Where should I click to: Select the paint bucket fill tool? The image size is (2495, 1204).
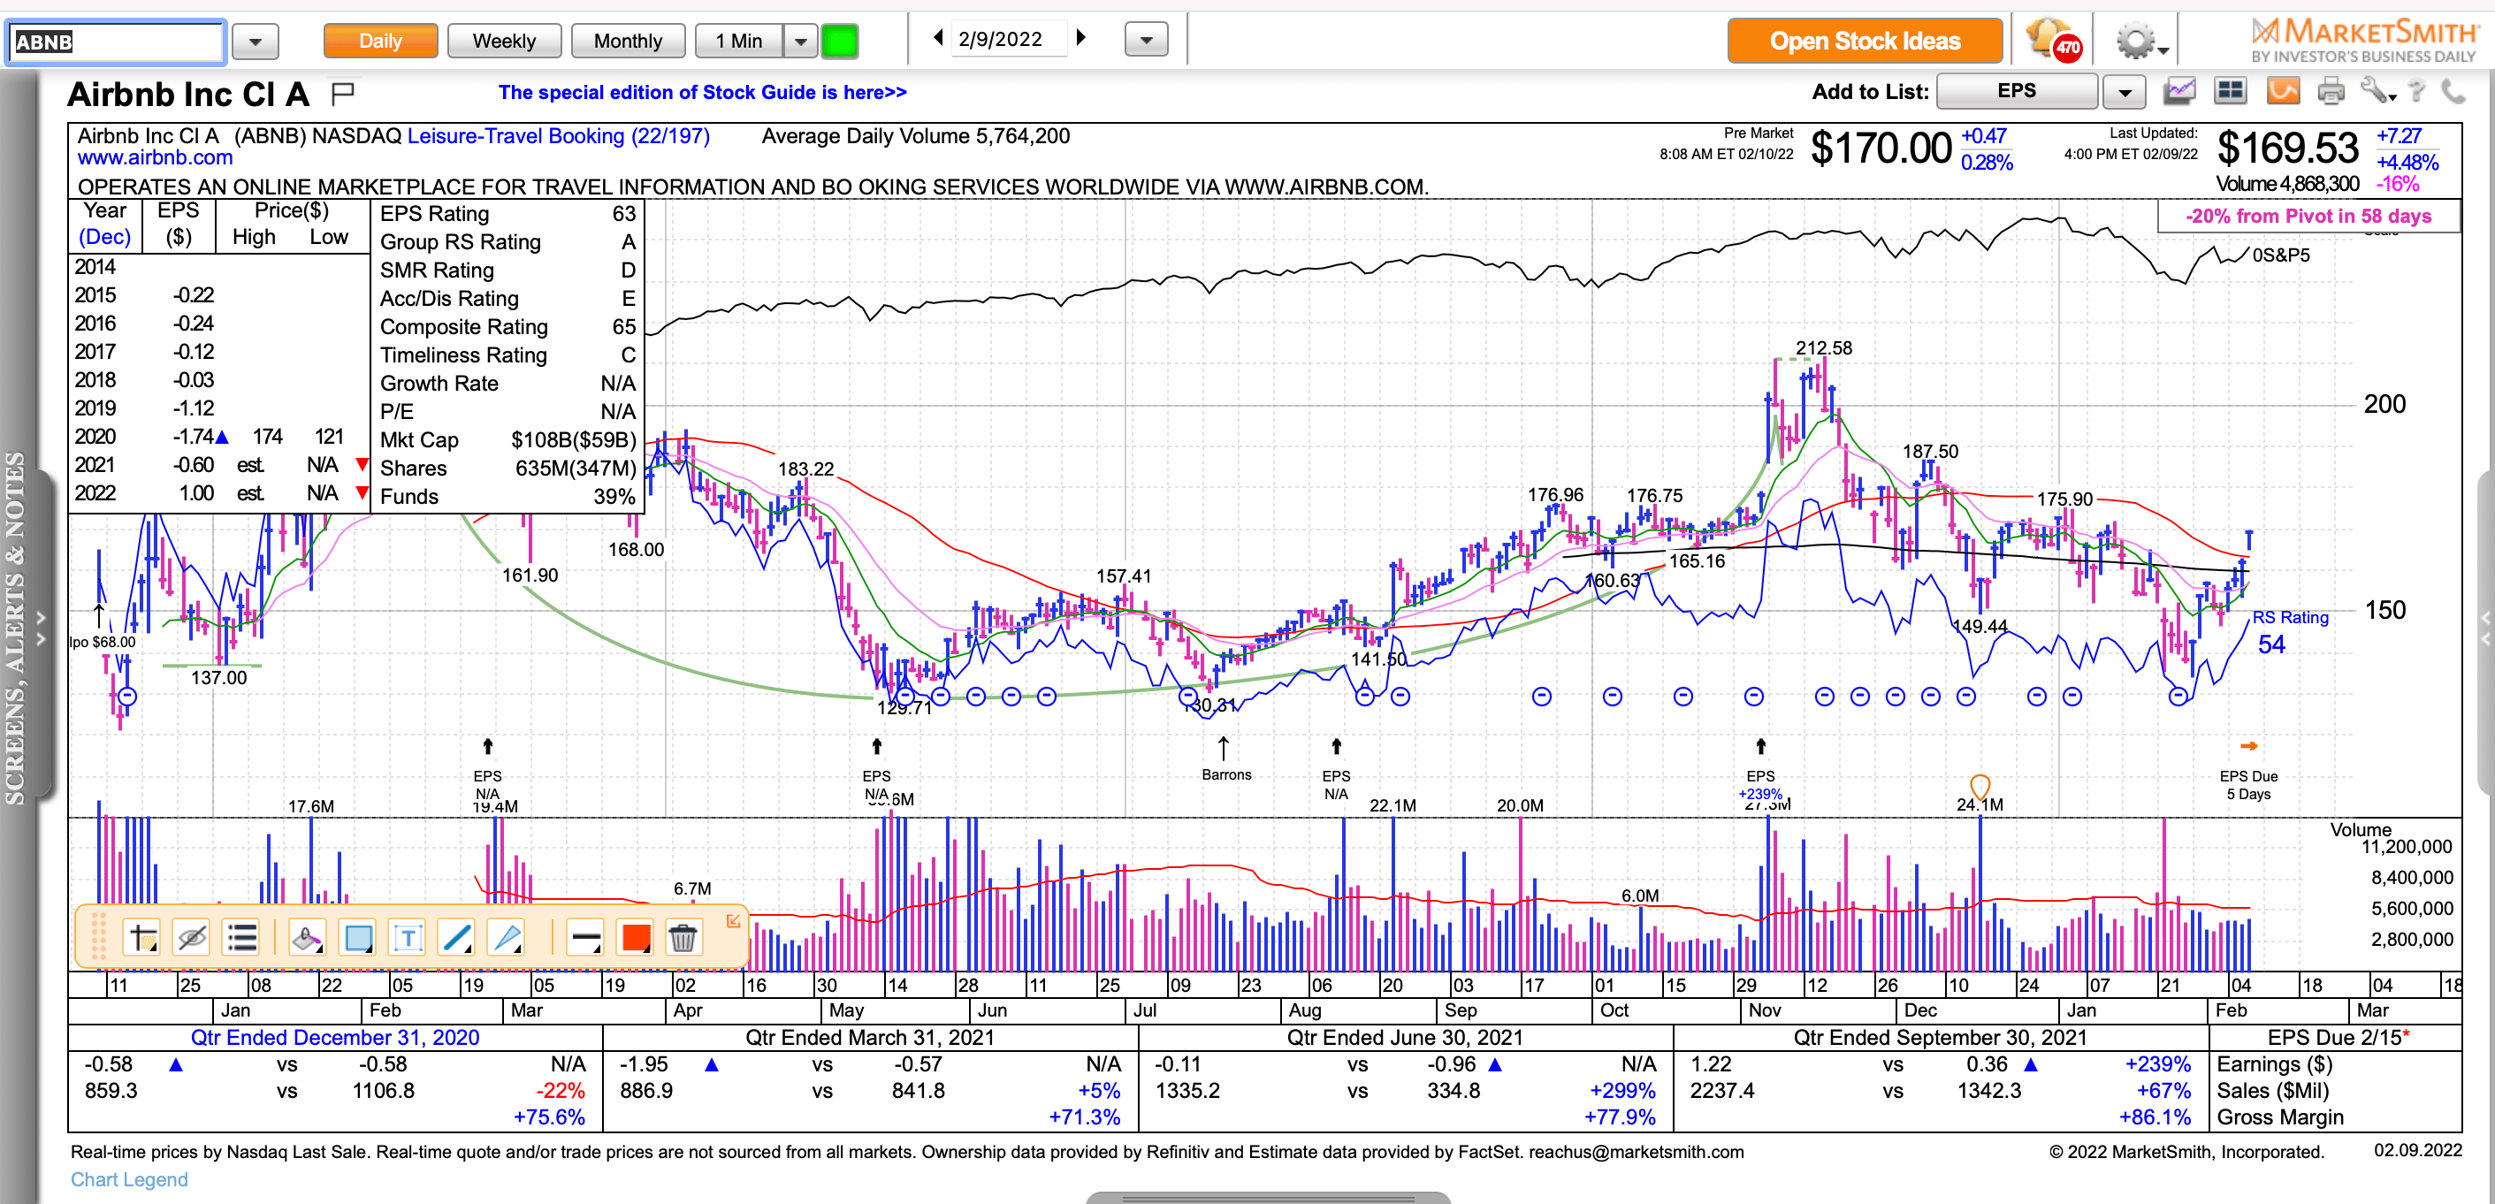pyautogui.click(x=307, y=938)
